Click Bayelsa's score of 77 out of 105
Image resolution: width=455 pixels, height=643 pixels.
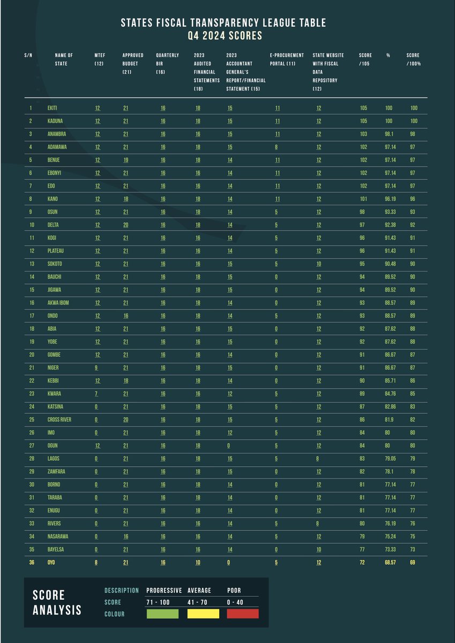(x=363, y=549)
